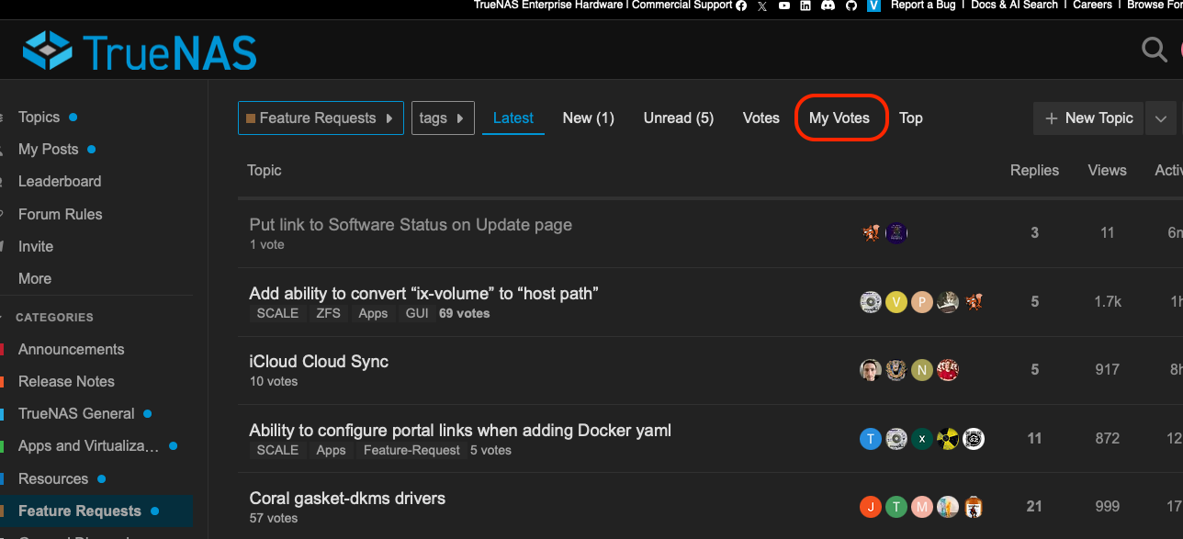Switch to the My Votes tab
The image size is (1183, 539).
pos(839,118)
